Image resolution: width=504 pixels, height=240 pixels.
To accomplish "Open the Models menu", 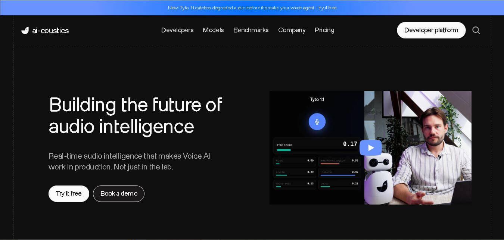I will [213, 30].
